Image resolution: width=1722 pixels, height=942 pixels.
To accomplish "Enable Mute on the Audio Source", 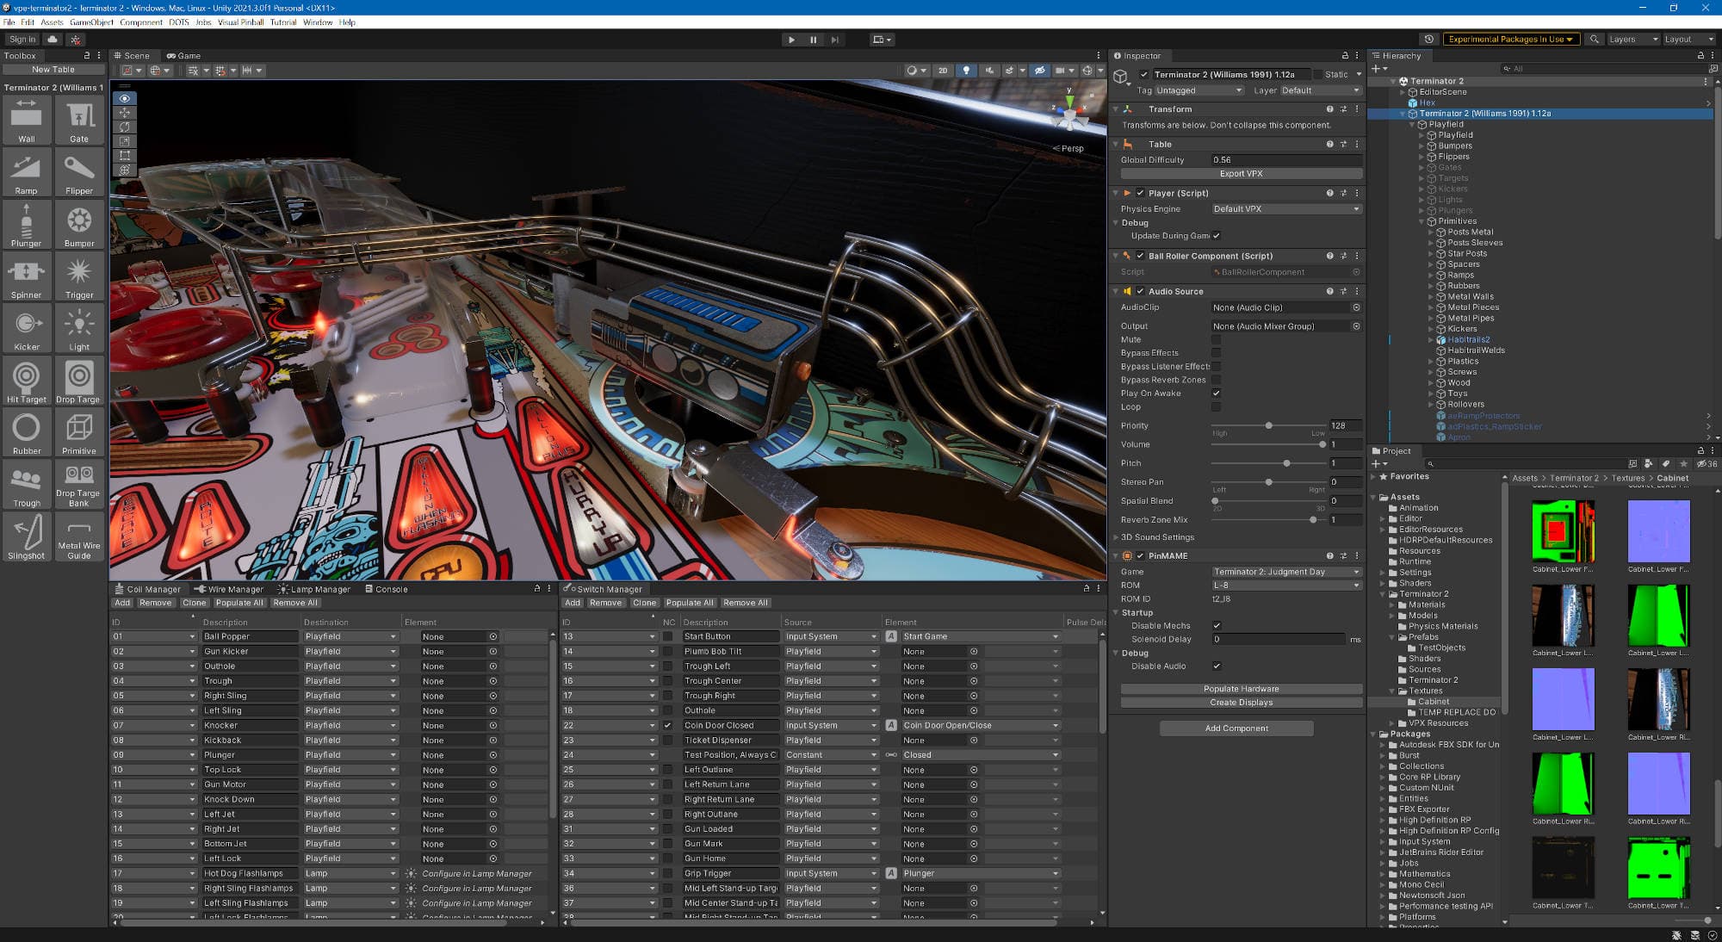I will [x=1217, y=339].
